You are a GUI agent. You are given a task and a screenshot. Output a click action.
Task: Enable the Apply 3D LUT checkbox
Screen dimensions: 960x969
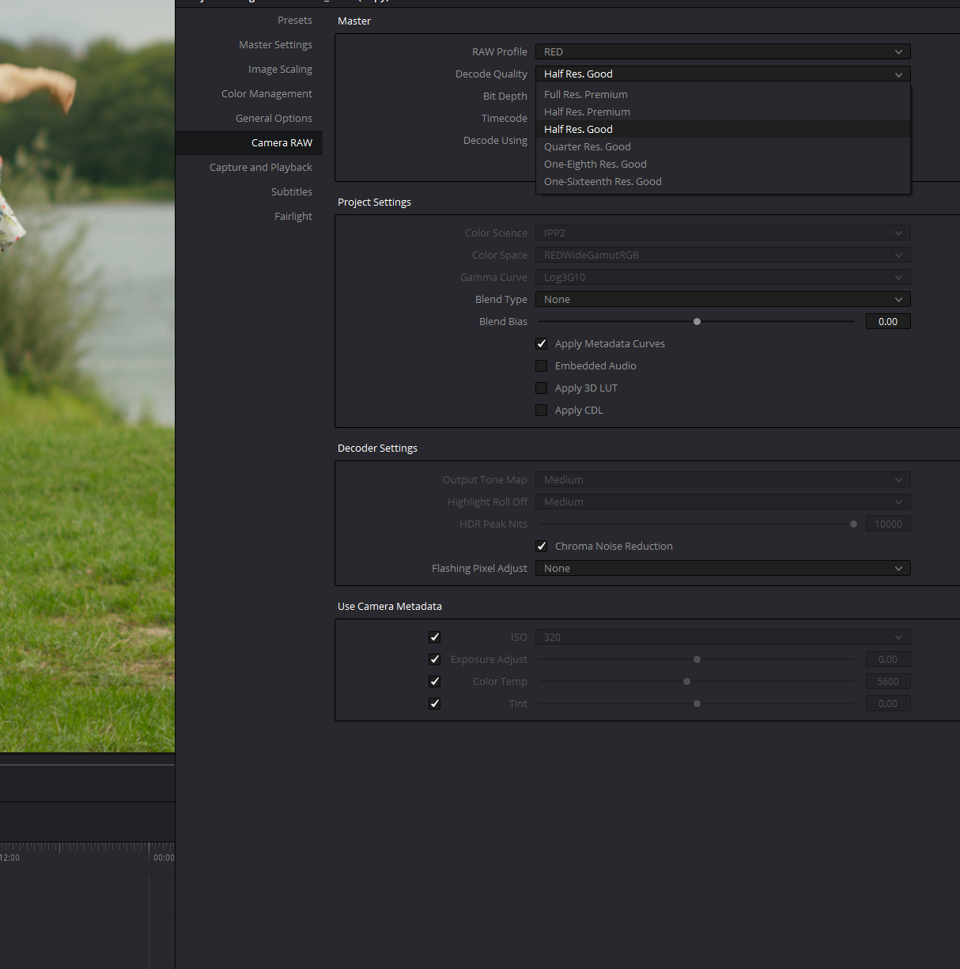pyautogui.click(x=542, y=388)
